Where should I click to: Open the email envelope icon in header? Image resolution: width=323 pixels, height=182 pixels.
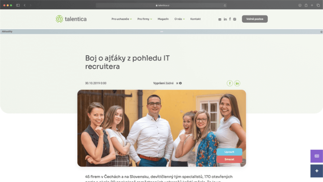click(x=220, y=19)
